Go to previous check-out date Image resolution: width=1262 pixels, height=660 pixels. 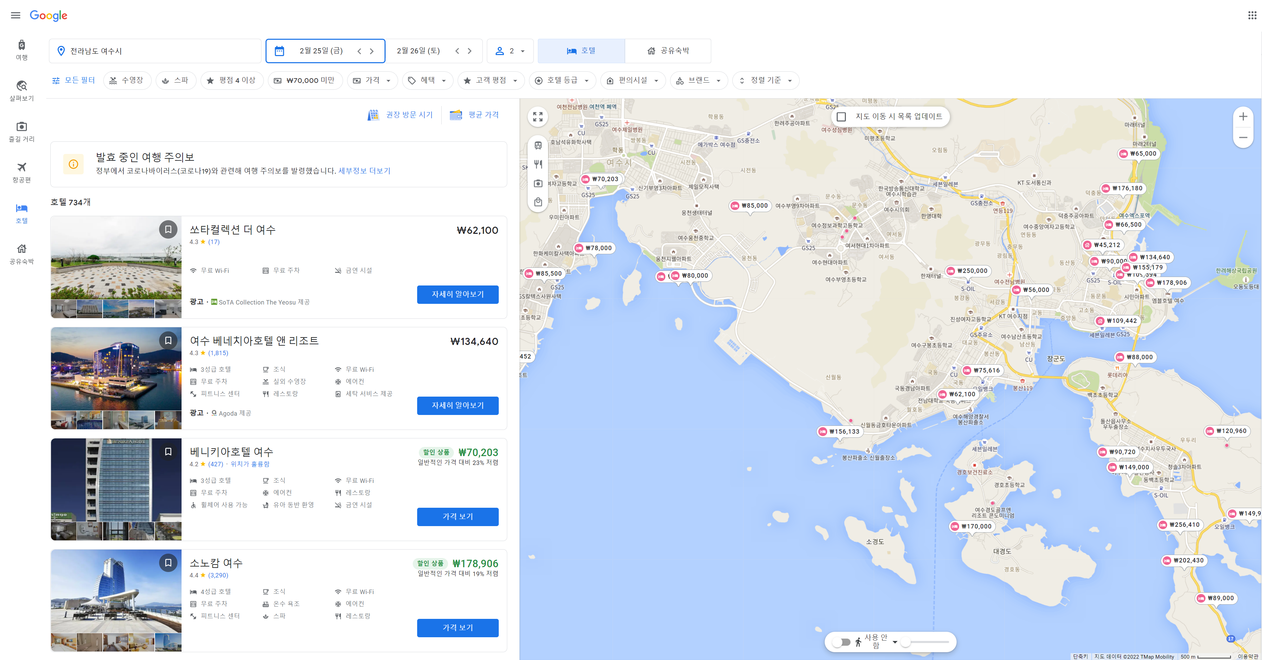457,51
